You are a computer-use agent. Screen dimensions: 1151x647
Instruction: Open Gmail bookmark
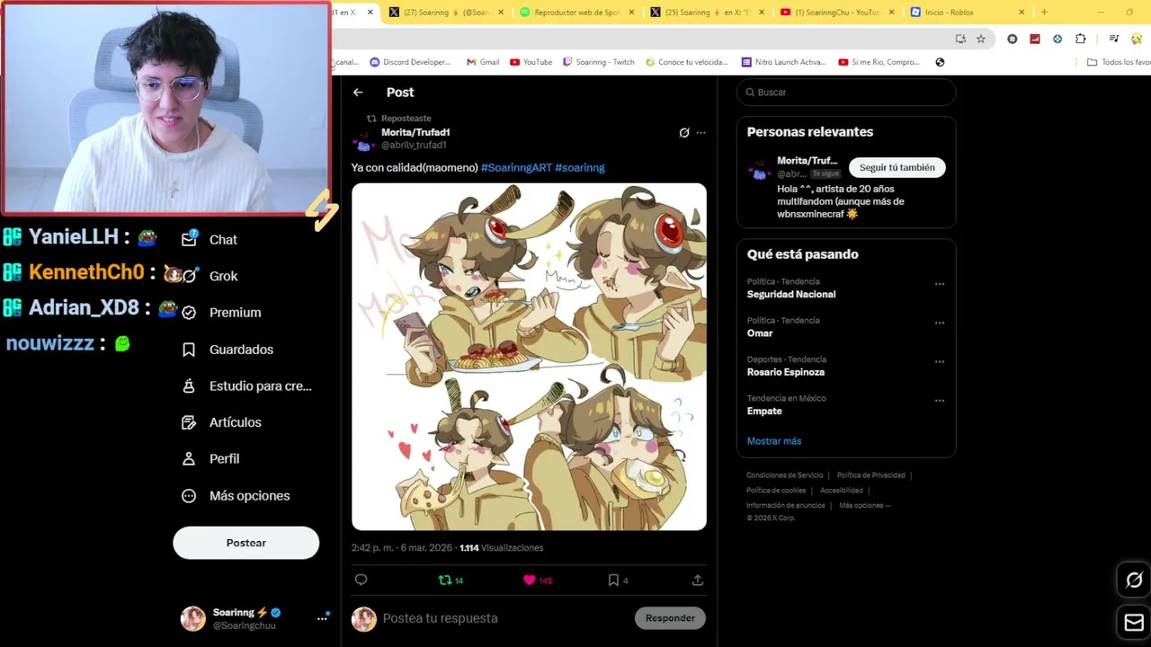[483, 62]
